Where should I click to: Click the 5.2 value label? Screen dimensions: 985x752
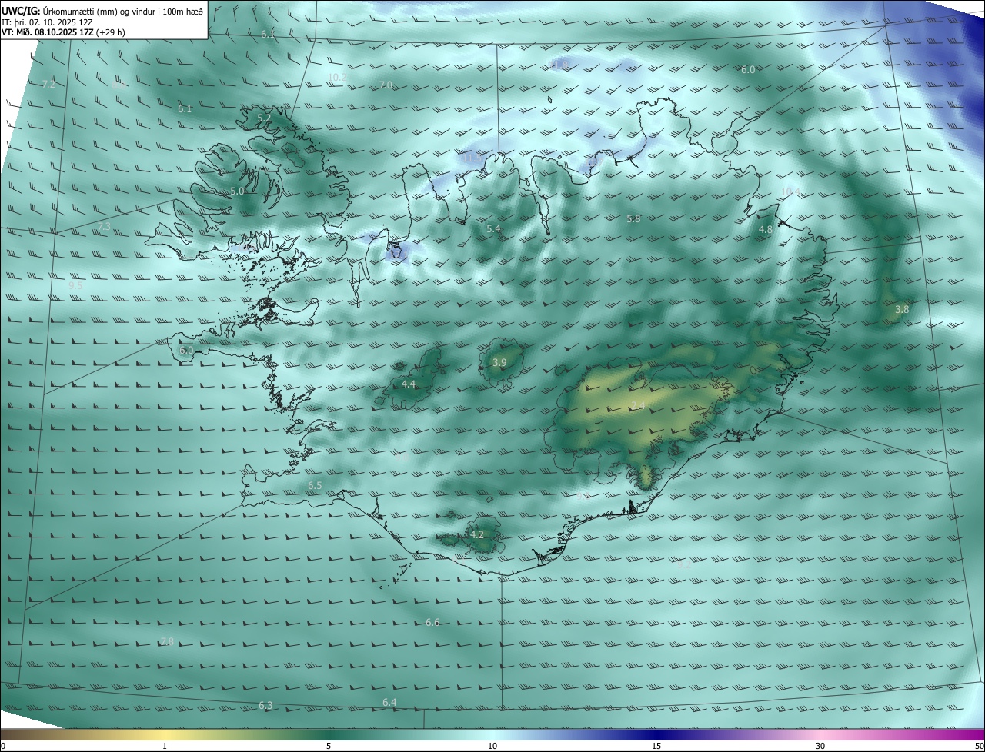(264, 118)
